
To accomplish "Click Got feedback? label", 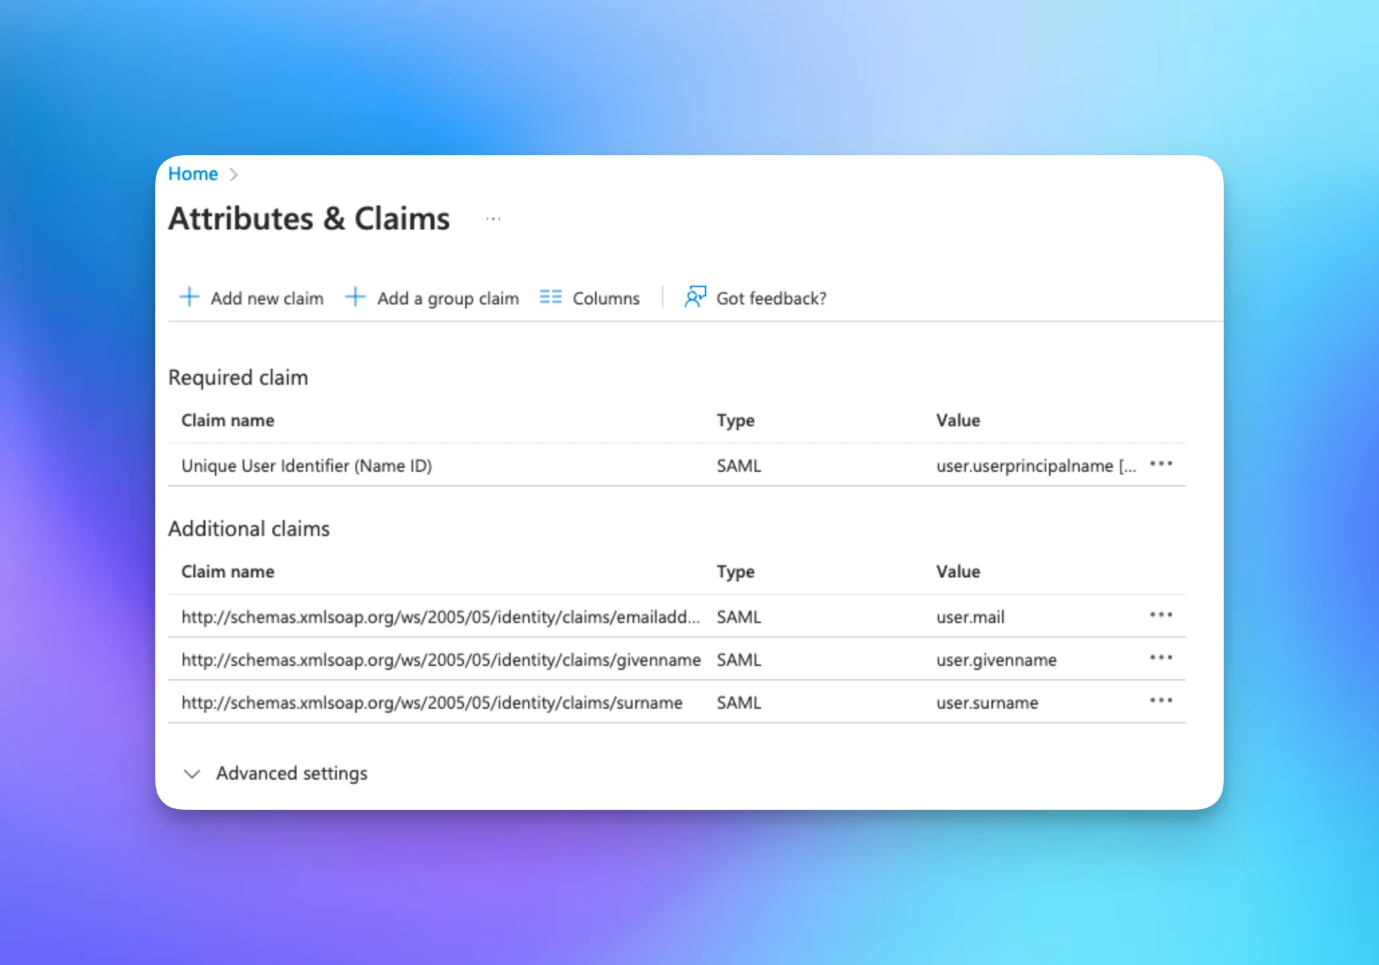I will pos(771,298).
